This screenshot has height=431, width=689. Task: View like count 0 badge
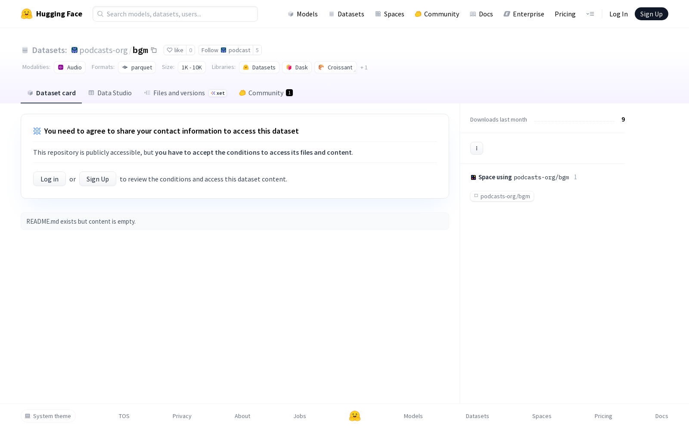click(190, 50)
